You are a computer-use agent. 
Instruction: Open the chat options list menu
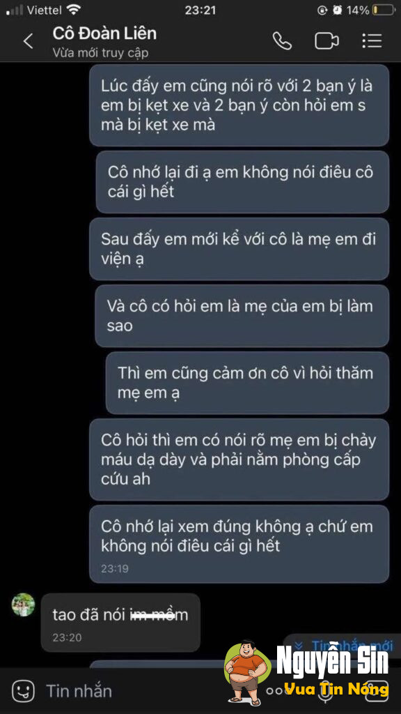[x=372, y=41]
